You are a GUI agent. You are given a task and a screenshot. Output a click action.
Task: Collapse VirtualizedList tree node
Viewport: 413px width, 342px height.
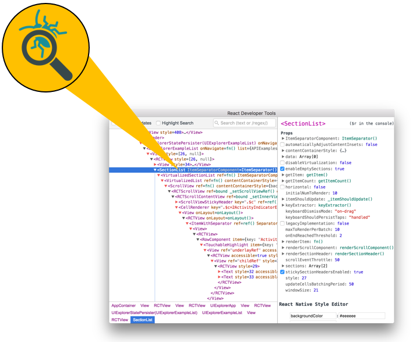click(x=163, y=181)
